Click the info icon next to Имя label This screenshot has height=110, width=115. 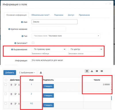coord(22,22)
